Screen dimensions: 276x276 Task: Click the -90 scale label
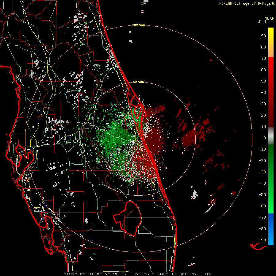tap(262, 240)
